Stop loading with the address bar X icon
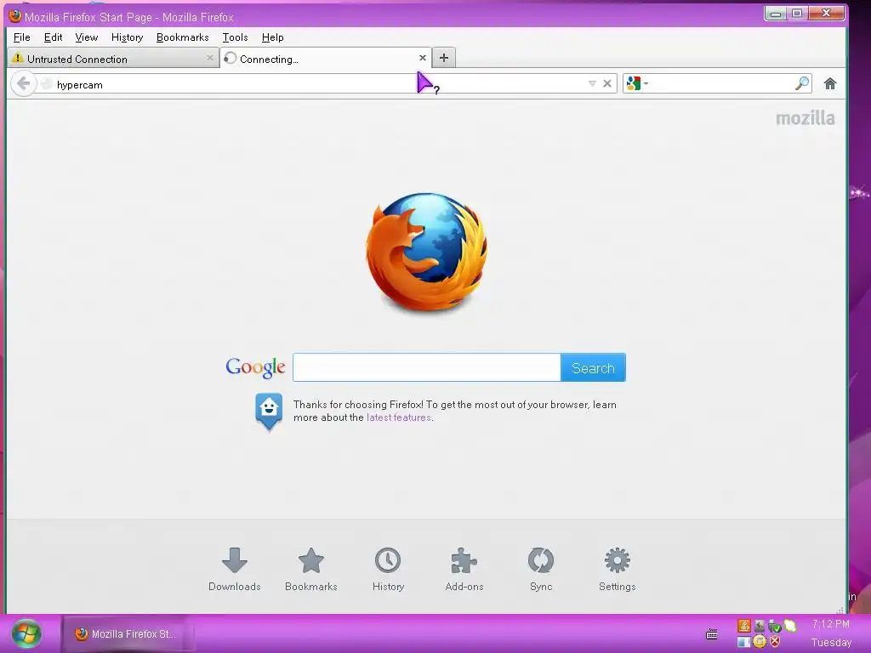The height and width of the screenshot is (653, 871). pyautogui.click(x=607, y=84)
